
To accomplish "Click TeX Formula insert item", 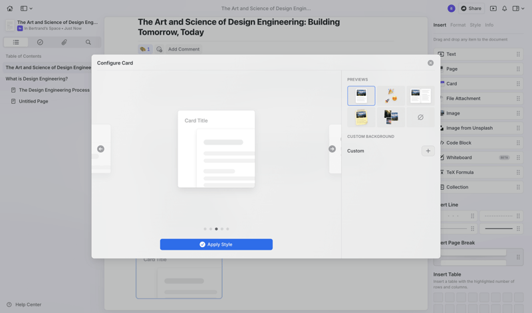I will [x=481, y=172].
